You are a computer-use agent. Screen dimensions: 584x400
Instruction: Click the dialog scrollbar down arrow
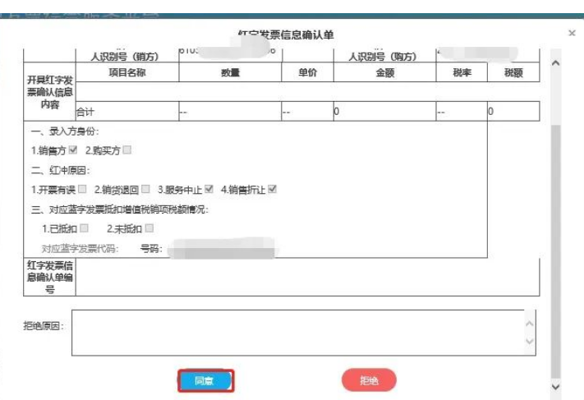[555, 386]
